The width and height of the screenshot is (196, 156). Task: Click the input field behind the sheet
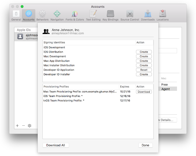tap(168, 51)
